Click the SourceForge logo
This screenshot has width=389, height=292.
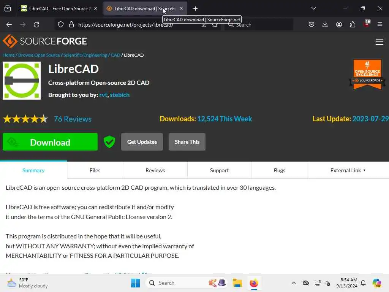(45, 41)
